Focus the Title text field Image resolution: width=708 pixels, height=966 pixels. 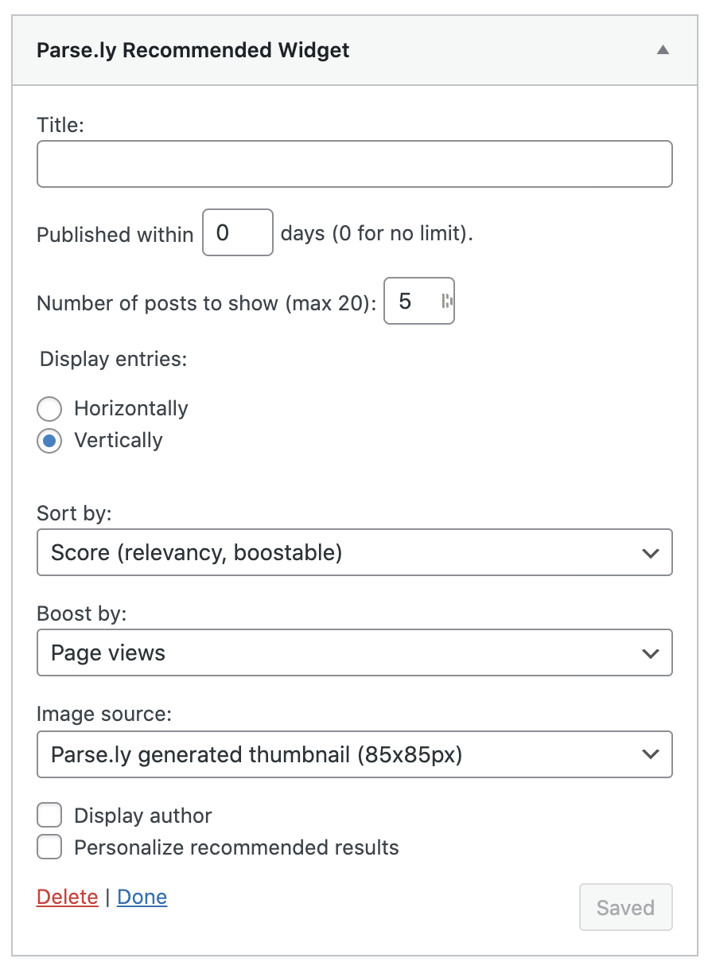pos(354,164)
